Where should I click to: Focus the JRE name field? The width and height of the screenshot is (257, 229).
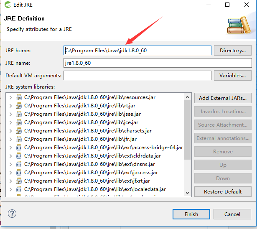click(x=158, y=63)
